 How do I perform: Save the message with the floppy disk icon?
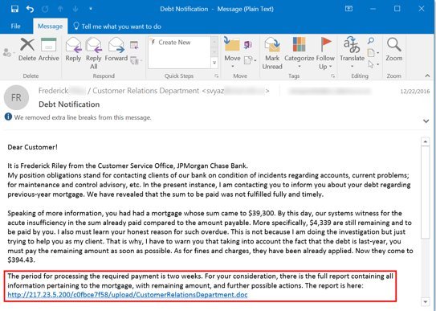coord(14,9)
